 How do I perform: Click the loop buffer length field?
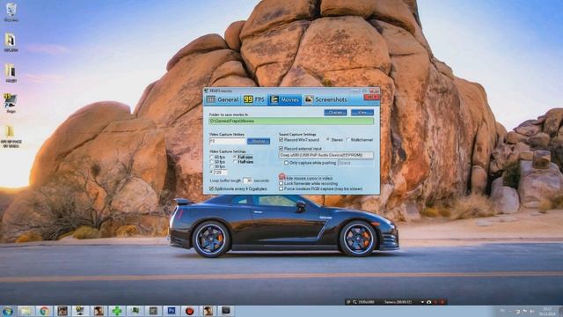pyautogui.click(x=247, y=181)
